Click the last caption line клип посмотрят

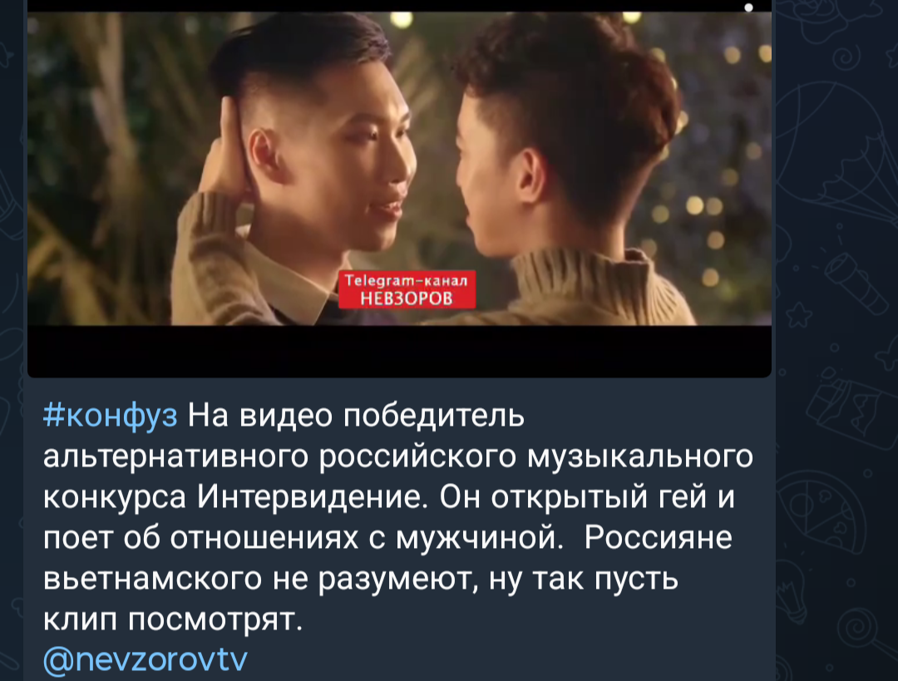pos(173,619)
